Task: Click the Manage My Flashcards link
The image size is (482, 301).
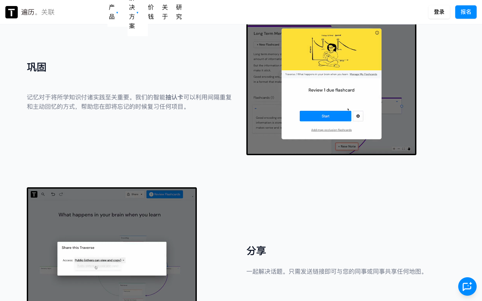Action: pyautogui.click(x=363, y=74)
